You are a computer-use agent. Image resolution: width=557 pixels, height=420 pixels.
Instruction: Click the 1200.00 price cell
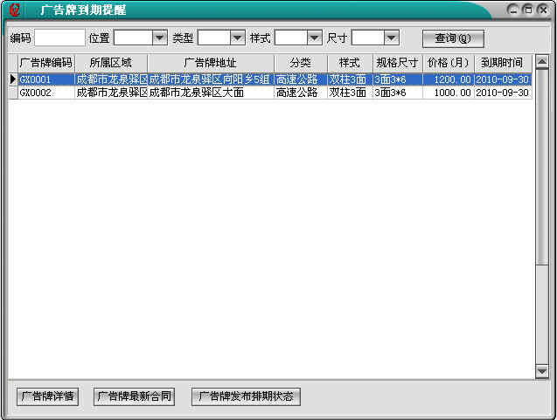click(x=449, y=79)
